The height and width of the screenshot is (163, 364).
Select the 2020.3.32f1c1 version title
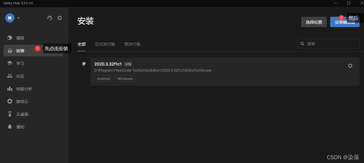108,64
